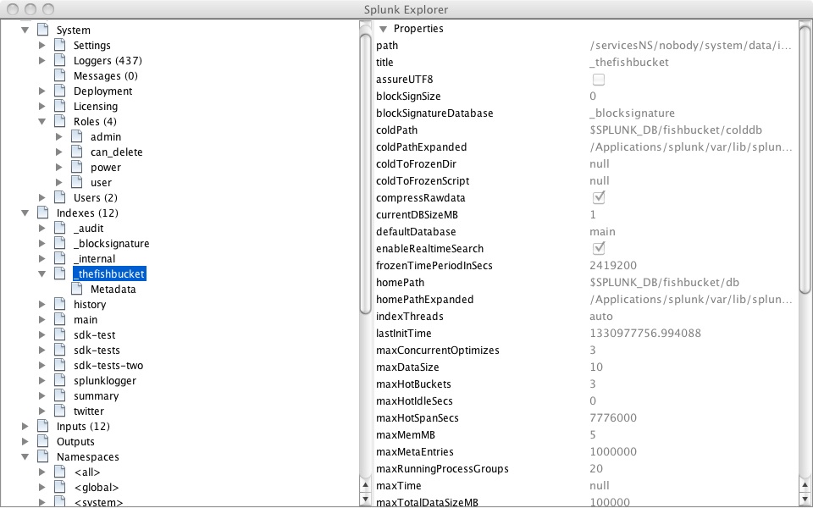Select the main index tree item
Image resolution: width=813 pixels, height=508 pixels.
(86, 320)
